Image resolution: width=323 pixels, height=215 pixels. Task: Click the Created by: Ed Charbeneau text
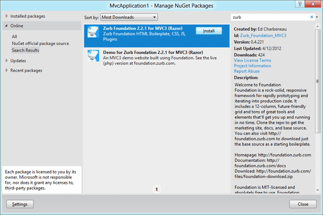point(260,29)
